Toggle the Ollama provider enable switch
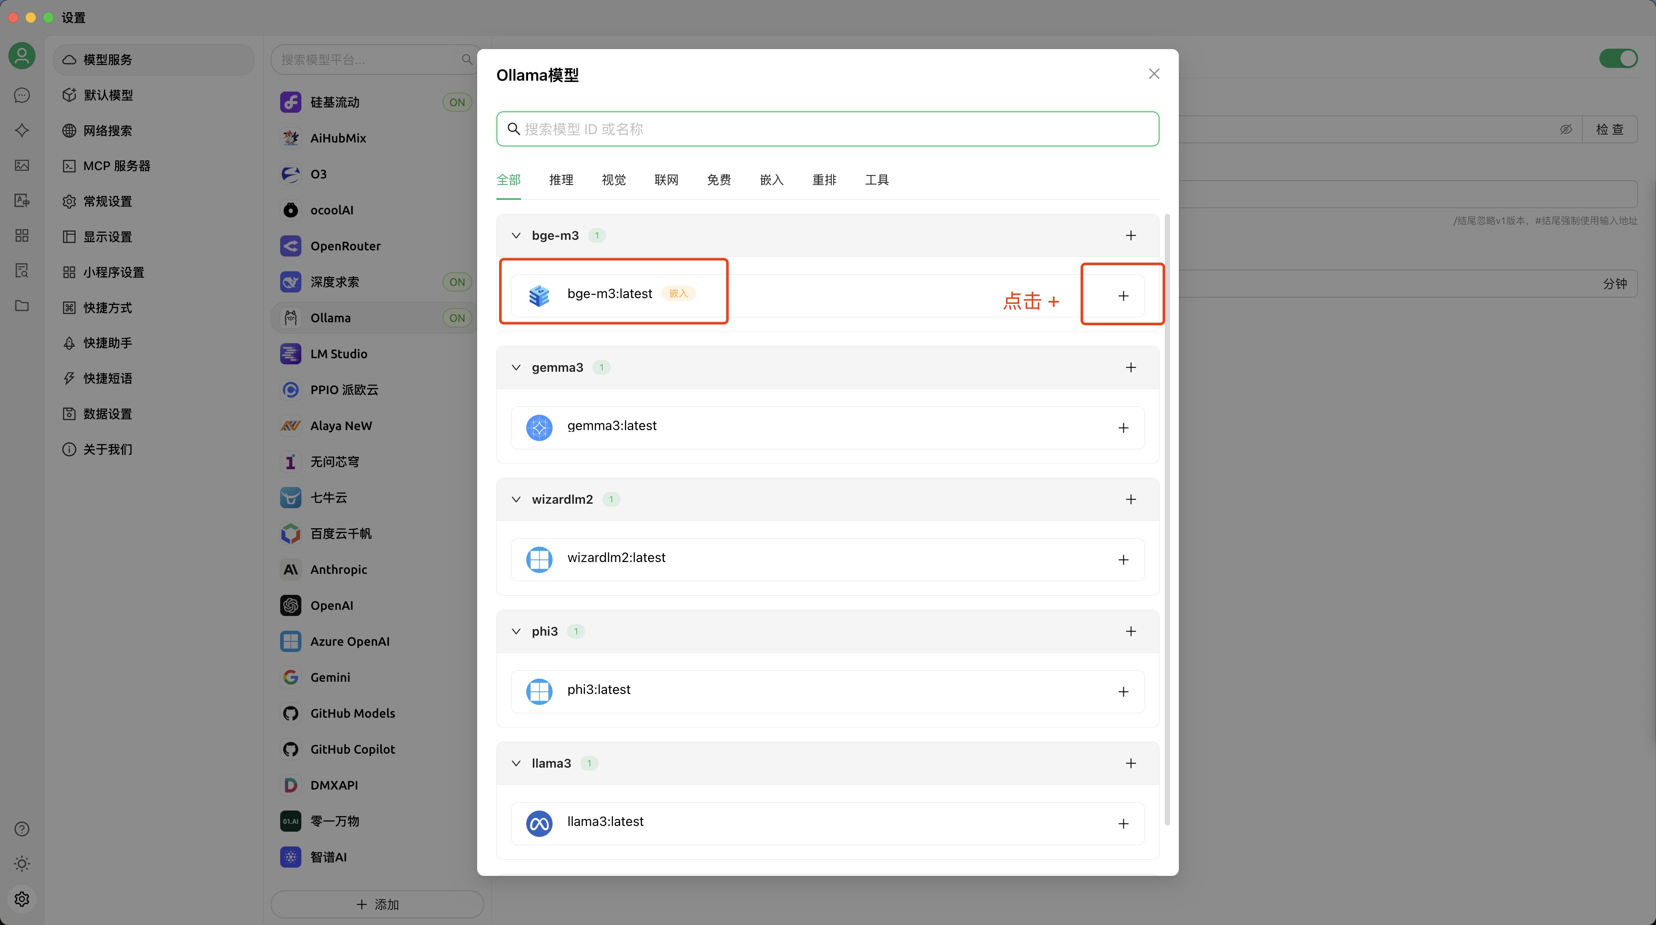The image size is (1656, 925). (1618, 58)
